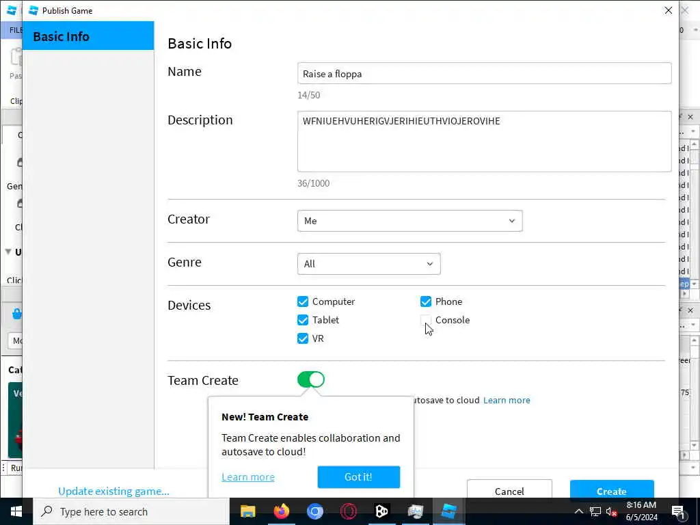700x525 pixels.
Task: Open the notification center icon
Action: pos(678,511)
